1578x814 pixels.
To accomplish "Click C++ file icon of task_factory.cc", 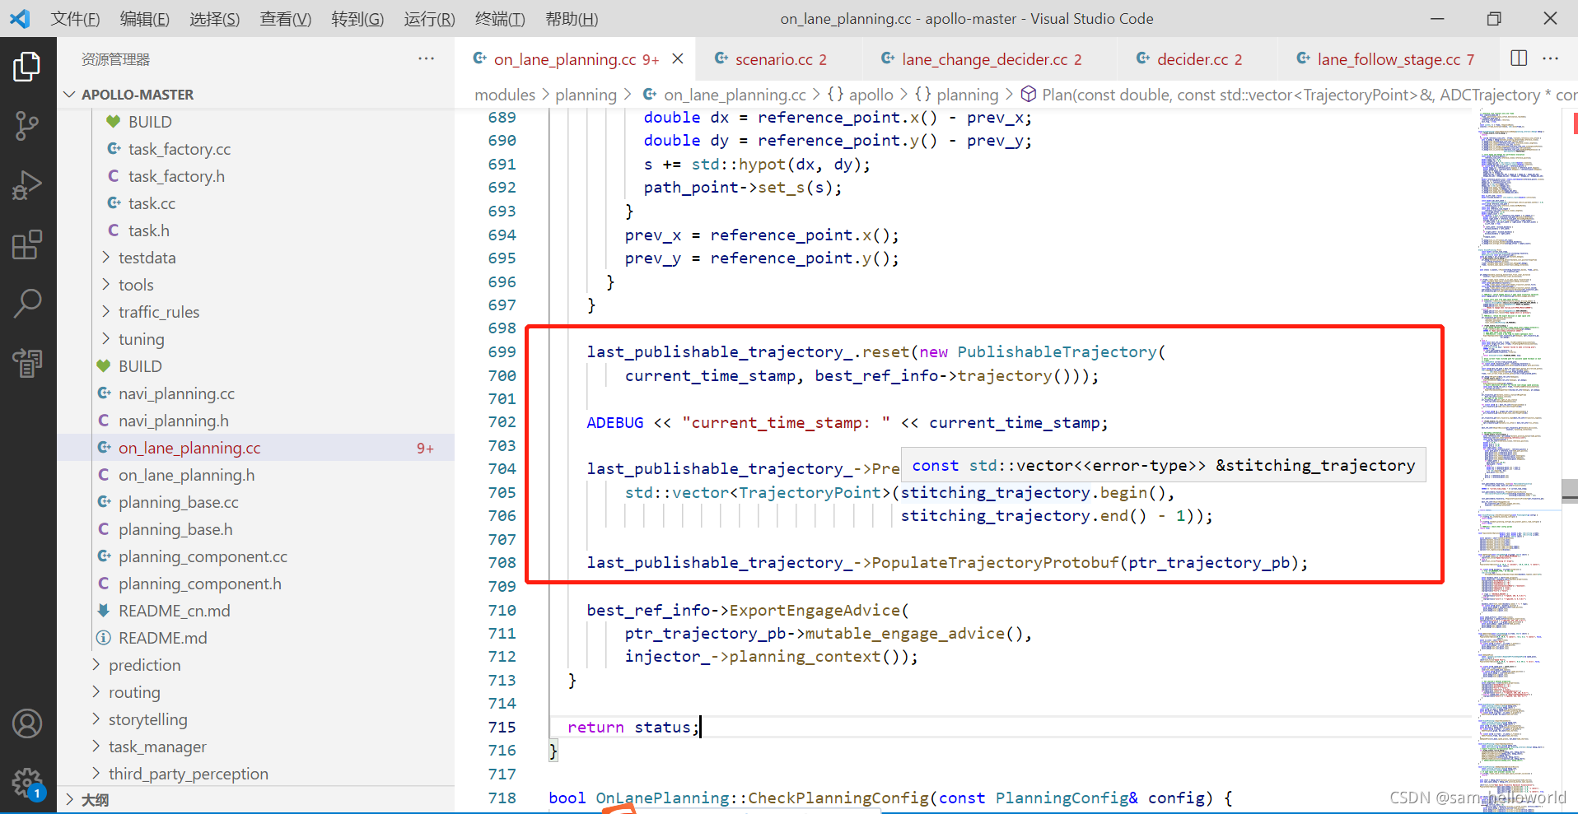I will point(114,149).
